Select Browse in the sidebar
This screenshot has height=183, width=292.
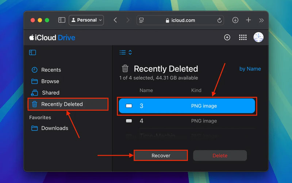[50, 81]
